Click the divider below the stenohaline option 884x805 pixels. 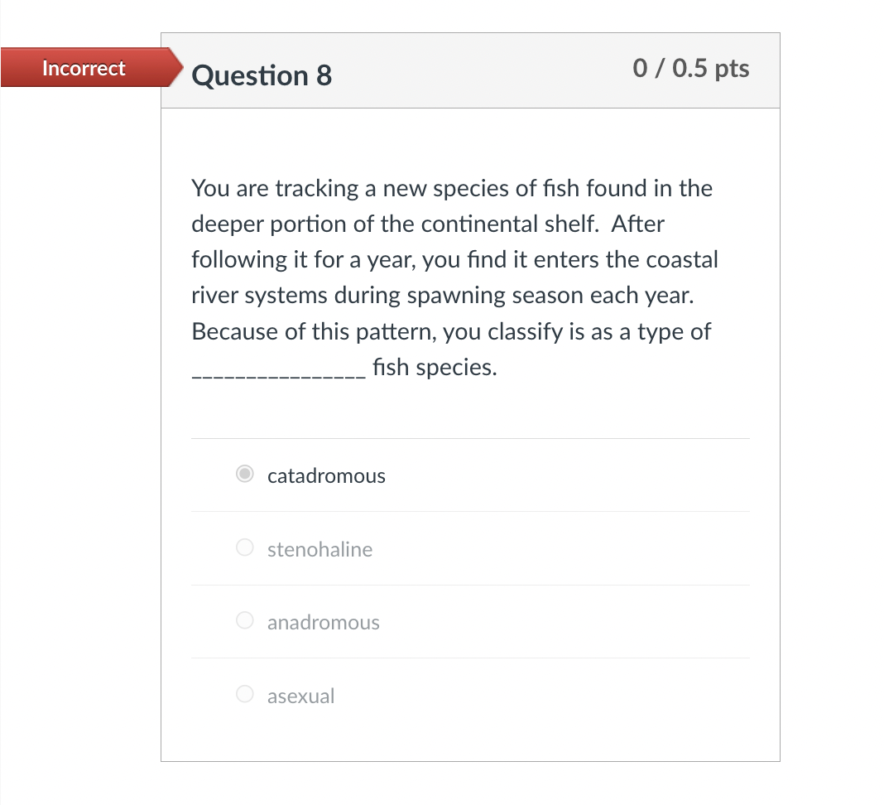coord(470,585)
